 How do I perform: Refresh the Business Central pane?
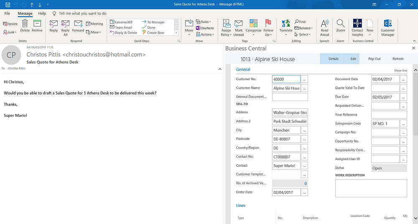click(x=398, y=59)
